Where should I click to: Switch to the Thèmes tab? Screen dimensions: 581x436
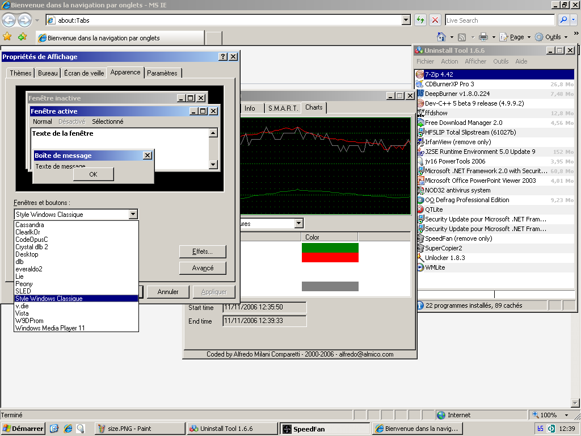(20, 73)
